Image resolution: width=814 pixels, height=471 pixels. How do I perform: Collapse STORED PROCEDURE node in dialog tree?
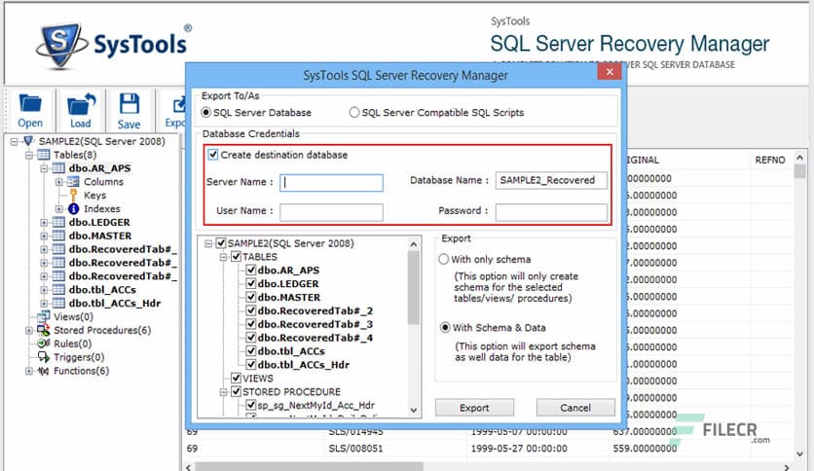pos(223,391)
